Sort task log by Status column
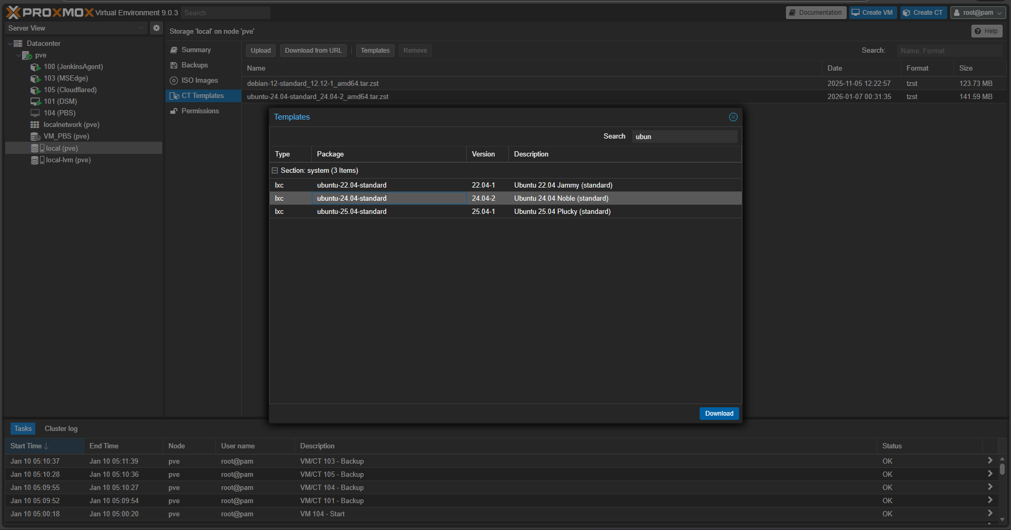Viewport: 1011px width, 530px height. tap(930, 446)
